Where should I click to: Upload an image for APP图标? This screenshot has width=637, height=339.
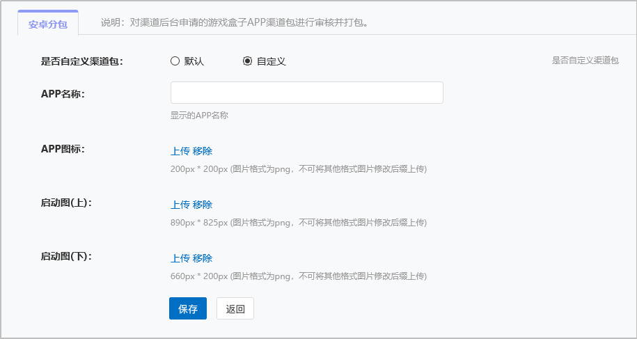(180, 151)
